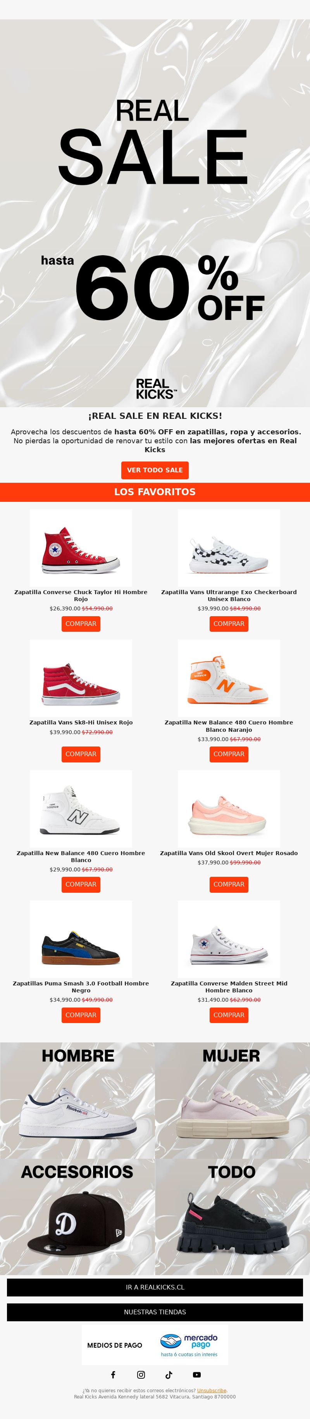
Task: Click COMPRAR under Vans Ultrarange Exo Checkerboard
Action: [x=229, y=624]
